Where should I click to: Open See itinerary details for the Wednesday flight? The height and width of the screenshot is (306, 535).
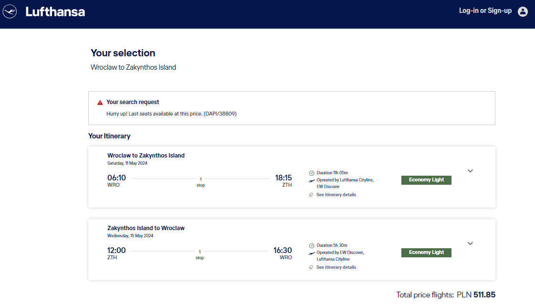336,267
